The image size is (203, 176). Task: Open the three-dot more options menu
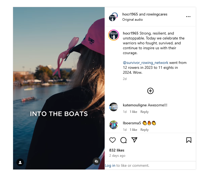coord(188,17)
